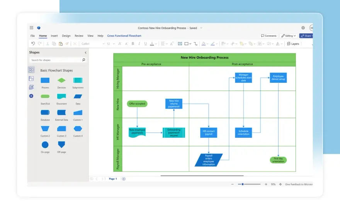Pick the Custom 1 shape
The image size is (340, 209).
point(78,112)
